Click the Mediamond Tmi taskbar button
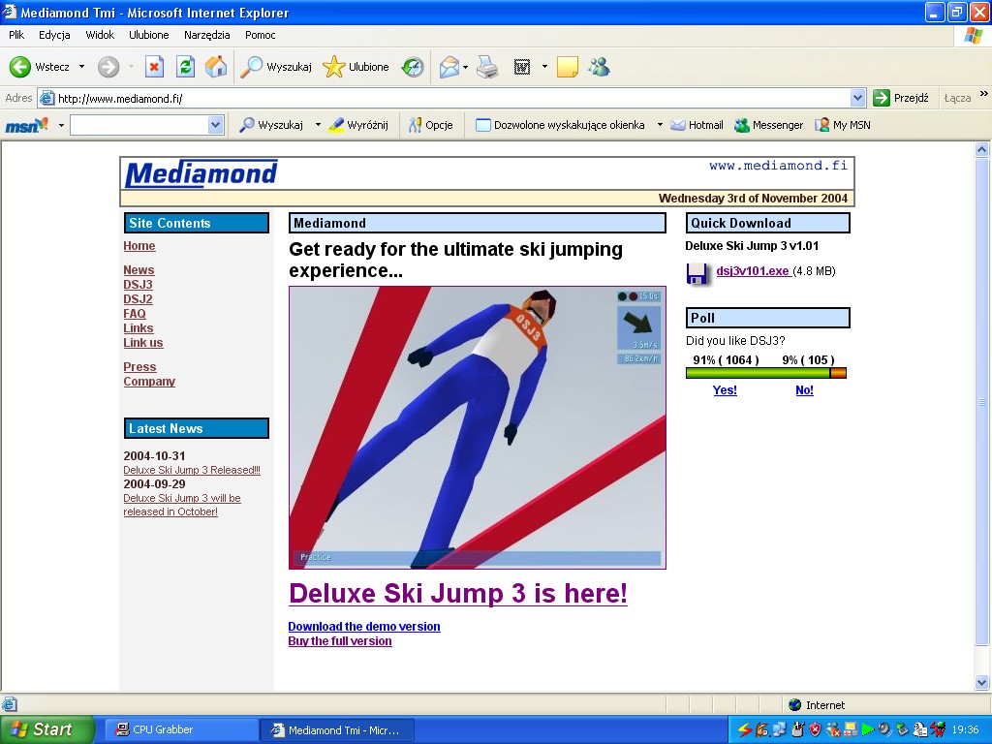This screenshot has height=744, width=992. pos(336,729)
